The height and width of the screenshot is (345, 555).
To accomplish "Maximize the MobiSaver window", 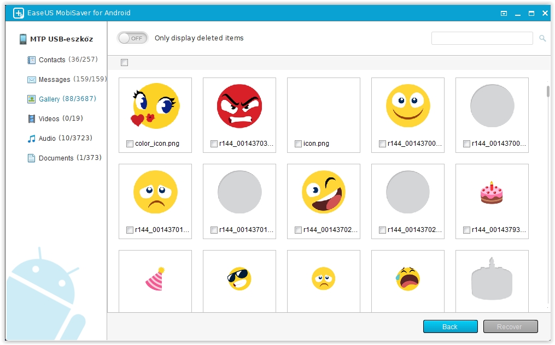I will pos(531,14).
